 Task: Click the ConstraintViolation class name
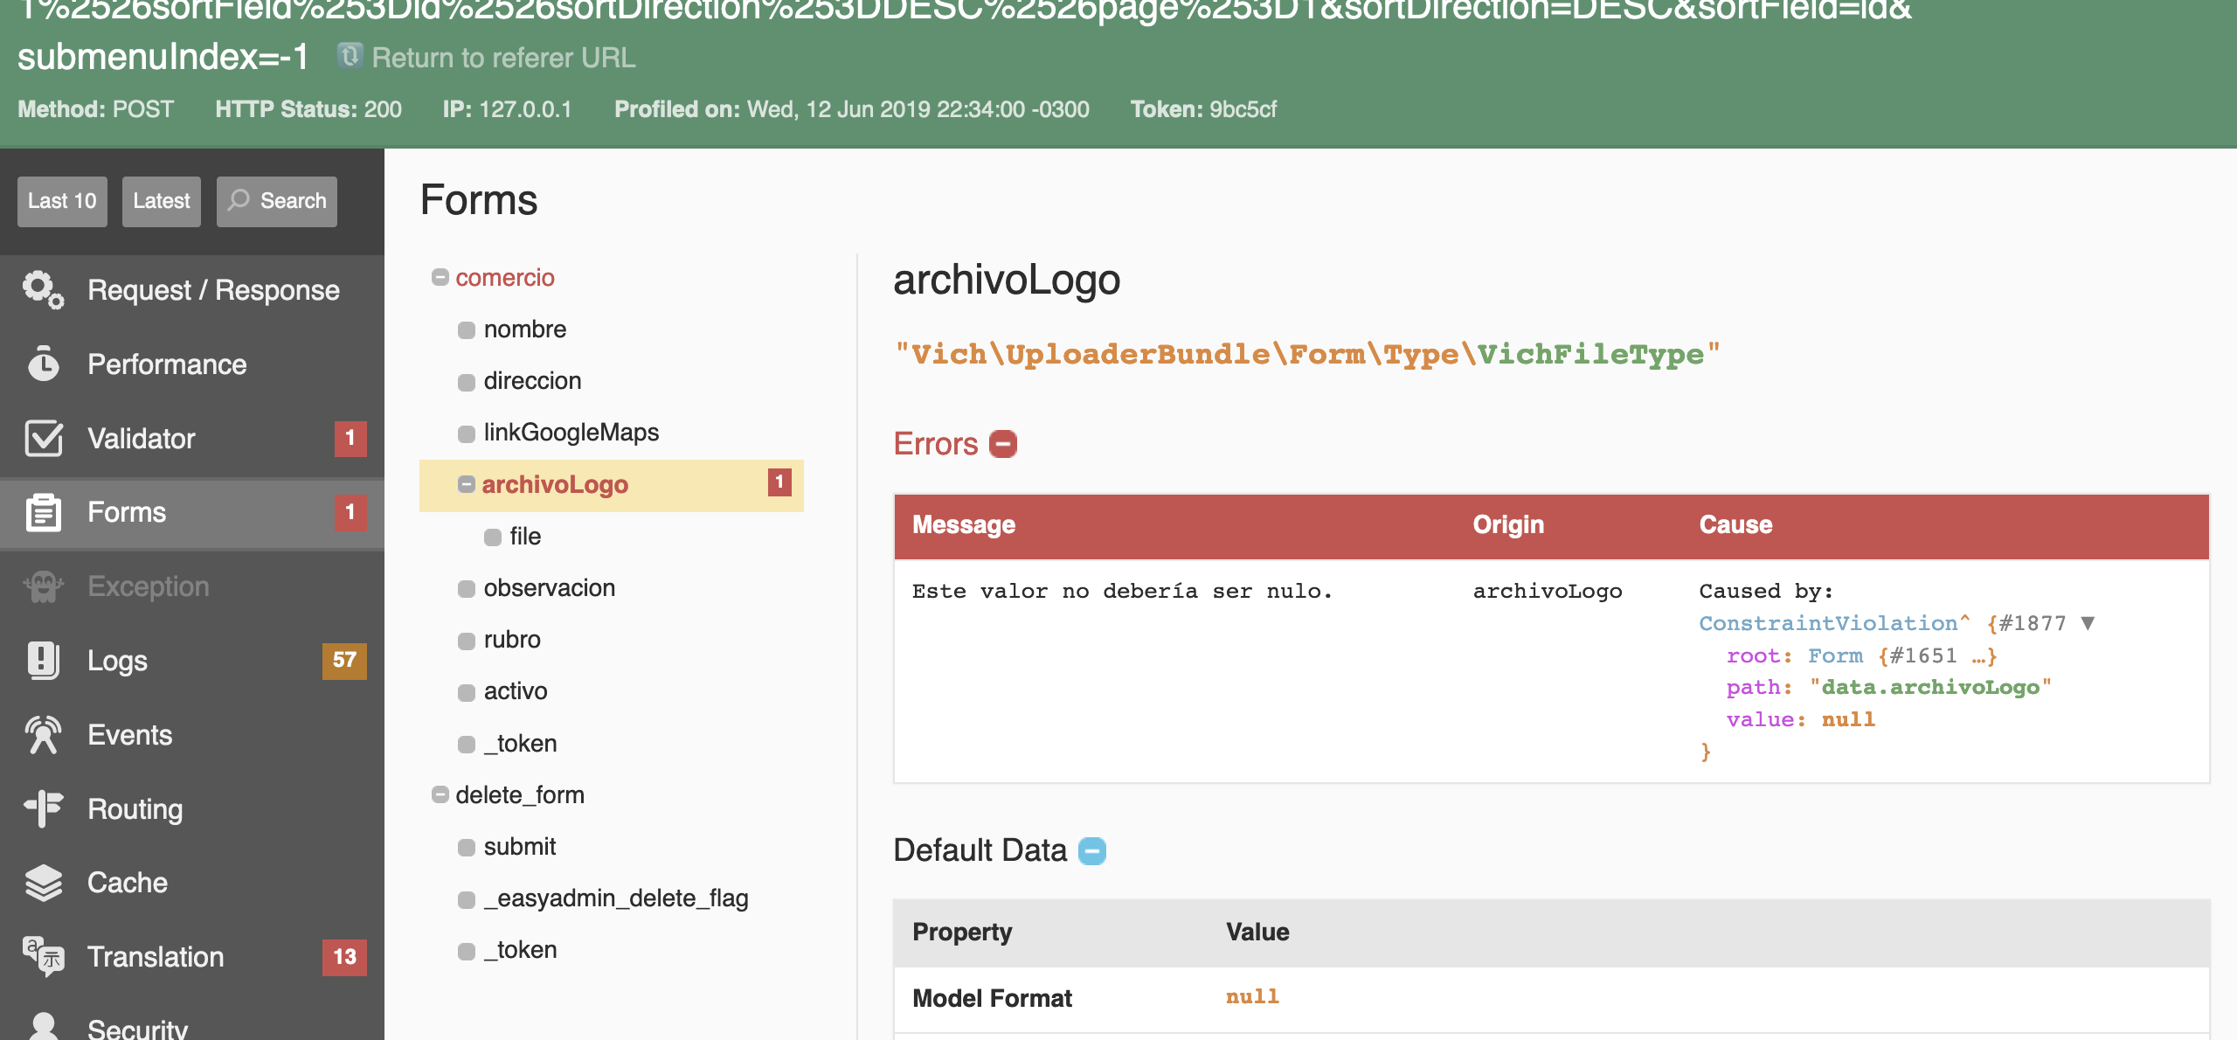point(1828,623)
